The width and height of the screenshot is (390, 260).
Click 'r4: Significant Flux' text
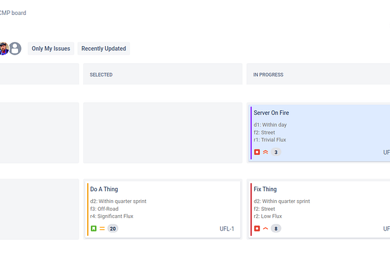112,216
